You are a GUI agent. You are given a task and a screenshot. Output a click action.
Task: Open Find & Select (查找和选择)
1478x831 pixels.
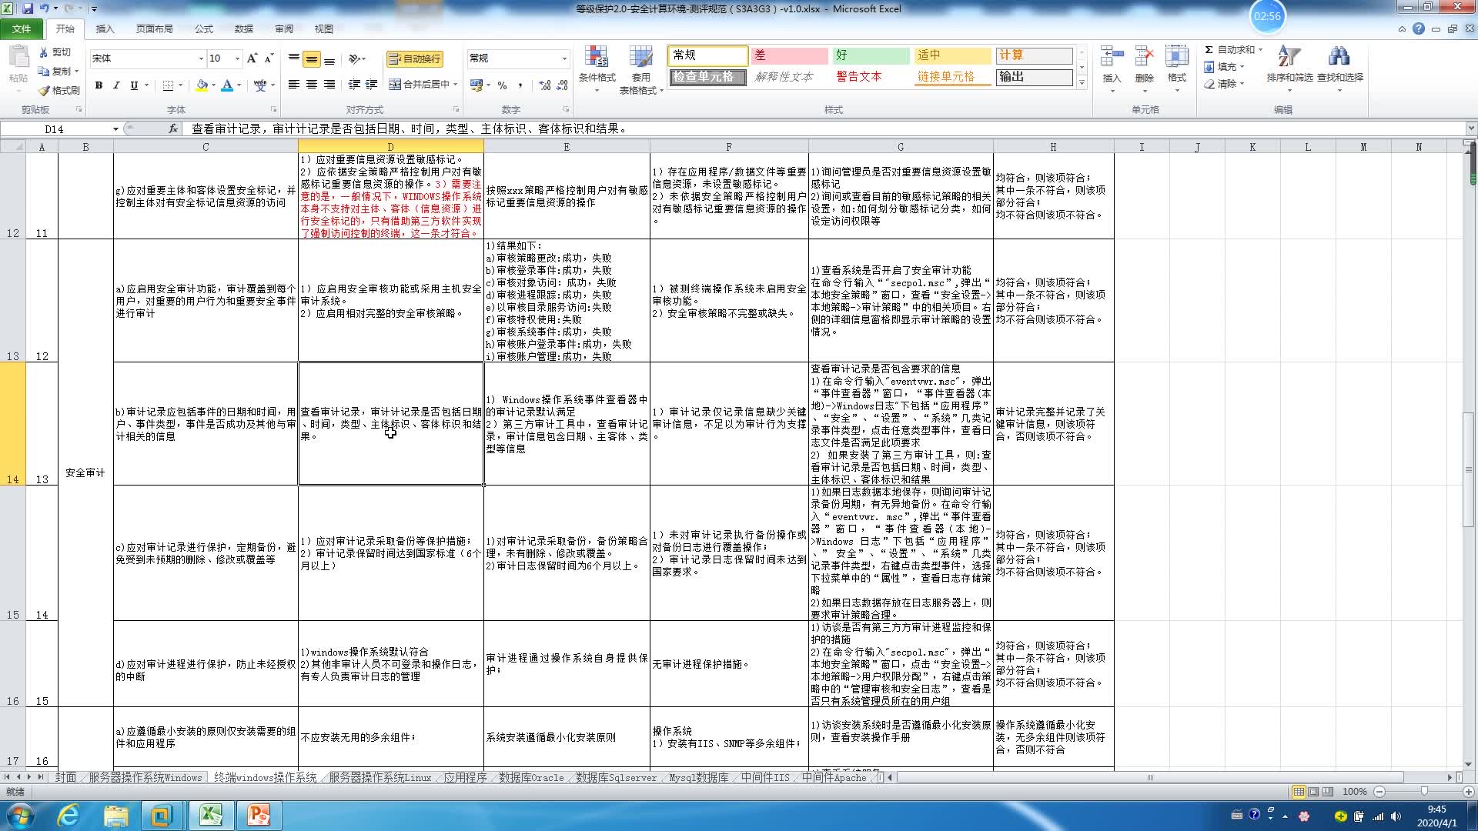coord(1339,68)
